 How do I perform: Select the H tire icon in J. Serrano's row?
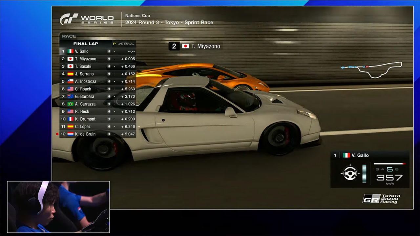[109, 74]
